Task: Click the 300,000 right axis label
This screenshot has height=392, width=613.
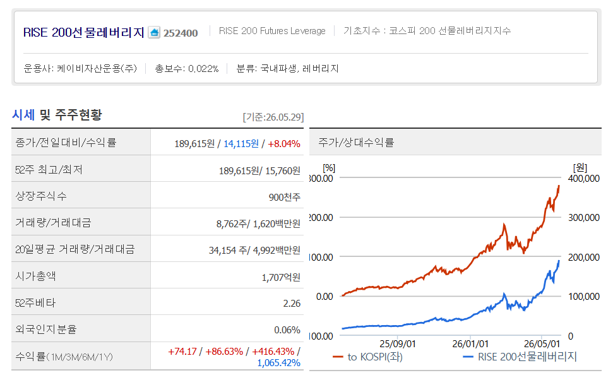Action: click(584, 218)
